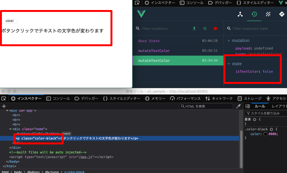Click the "click!" button on the page
The image size is (287, 173).
coord(10,21)
